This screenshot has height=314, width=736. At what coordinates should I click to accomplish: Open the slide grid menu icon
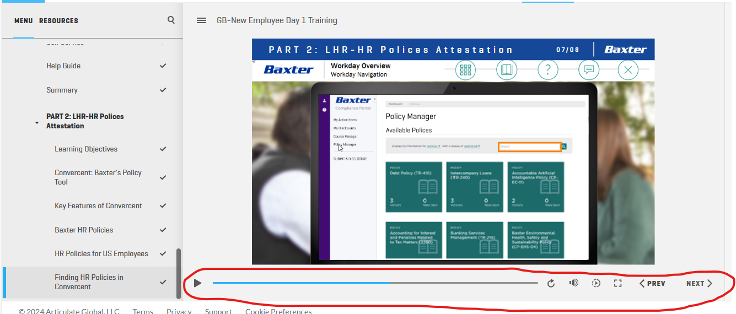tap(466, 69)
